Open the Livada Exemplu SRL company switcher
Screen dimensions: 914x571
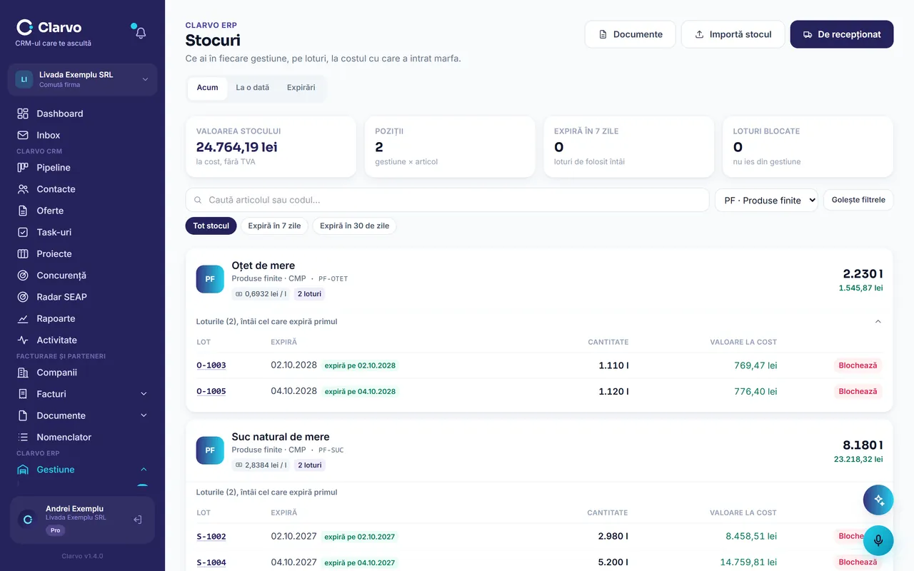click(x=82, y=79)
